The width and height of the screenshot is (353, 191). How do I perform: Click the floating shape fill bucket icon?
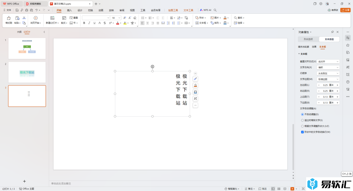[196, 85]
